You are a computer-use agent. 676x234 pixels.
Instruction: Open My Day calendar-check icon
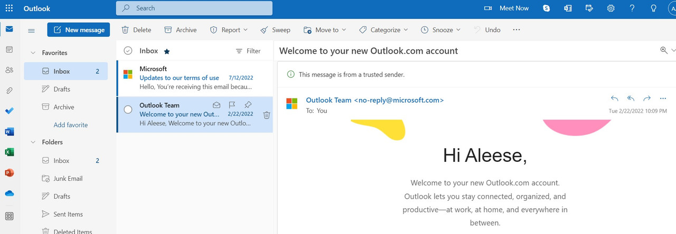click(590, 8)
